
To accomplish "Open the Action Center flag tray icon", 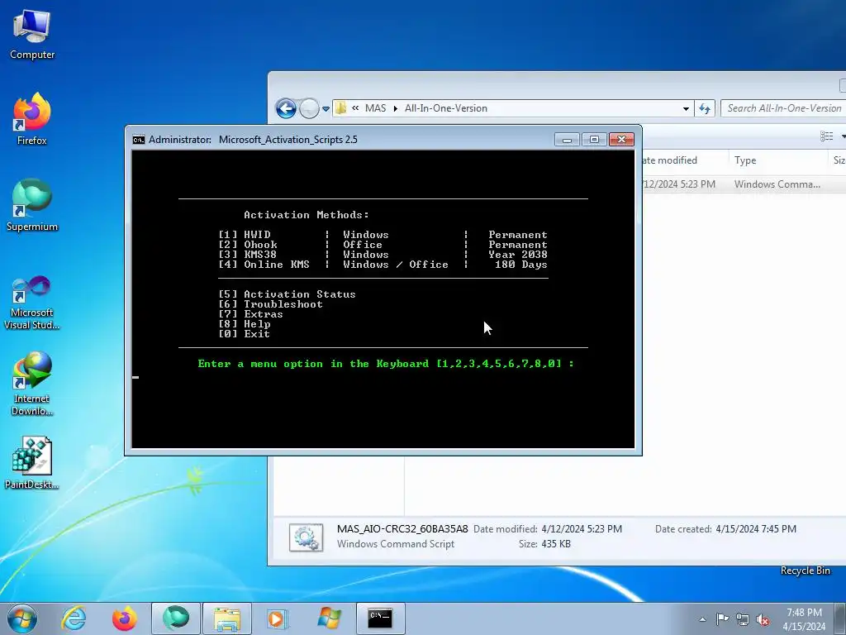I will [x=722, y=619].
